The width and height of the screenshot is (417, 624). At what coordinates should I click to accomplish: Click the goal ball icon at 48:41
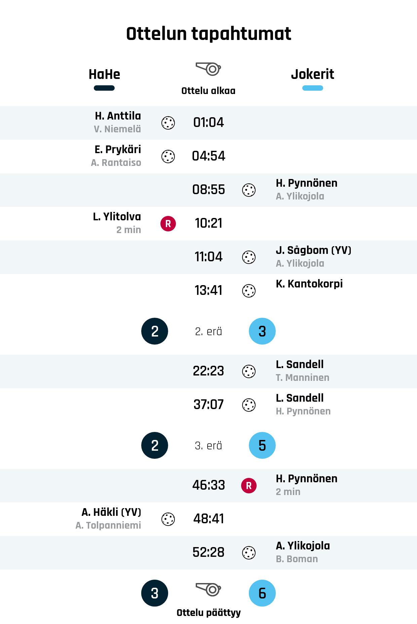(168, 519)
